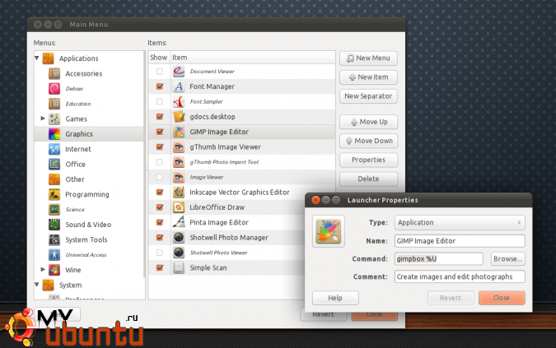Image resolution: width=556 pixels, height=348 pixels.
Task: Select the Pinta Image Editor icon
Action: pyautogui.click(x=179, y=222)
